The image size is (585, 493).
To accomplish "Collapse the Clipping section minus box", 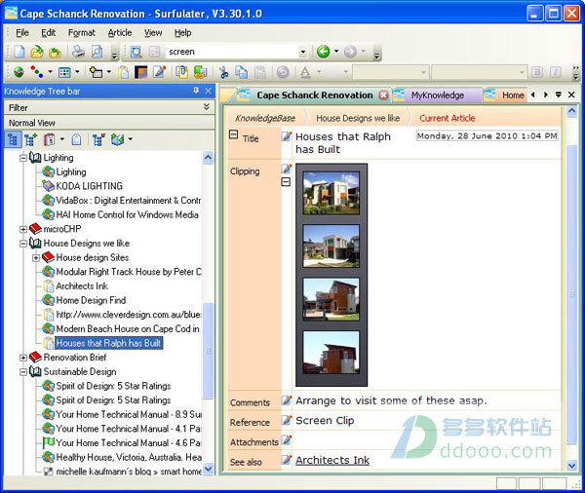I will [286, 182].
